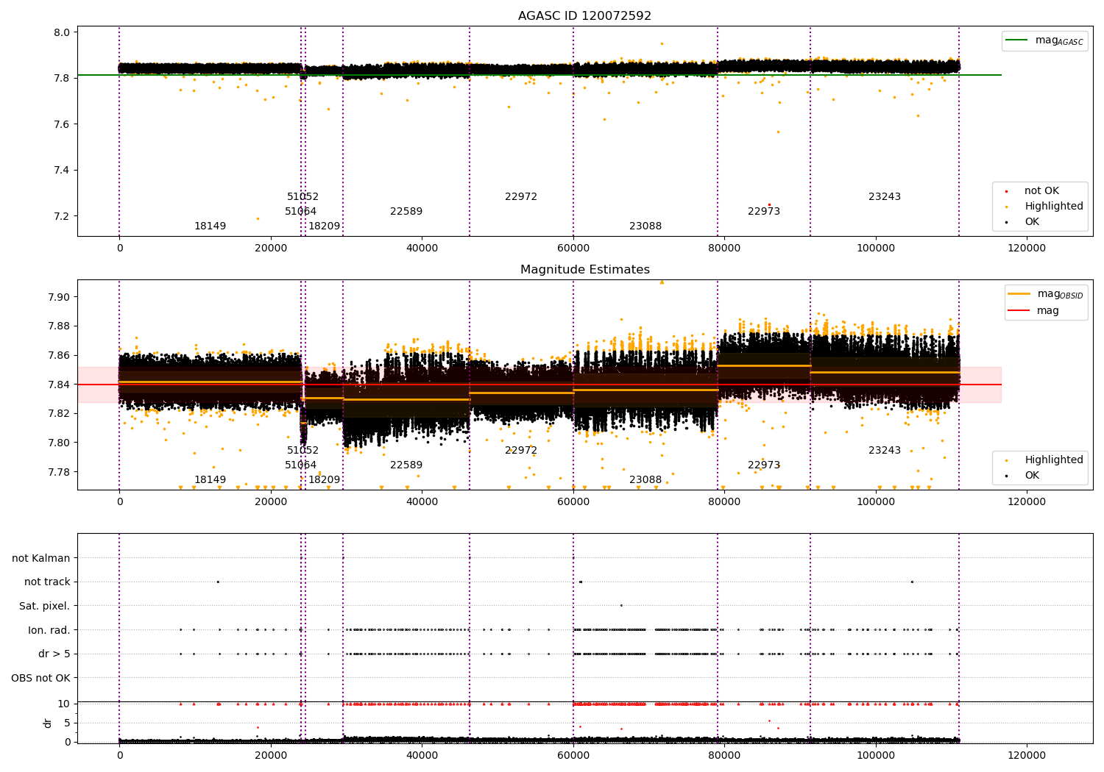Click OBSID label 22973 in the Magnitude Estimates plot
This screenshot has width=1104, height=772.
pos(764,465)
